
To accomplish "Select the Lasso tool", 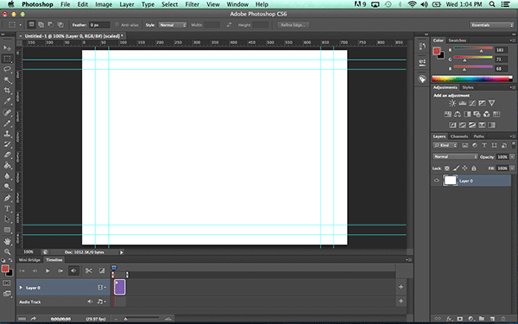I will [x=7, y=69].
